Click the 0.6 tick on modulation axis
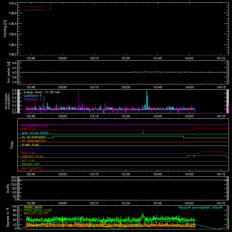The width and height of the screenshot is (232, 232). pyautogui.click(x=14, y=90)
